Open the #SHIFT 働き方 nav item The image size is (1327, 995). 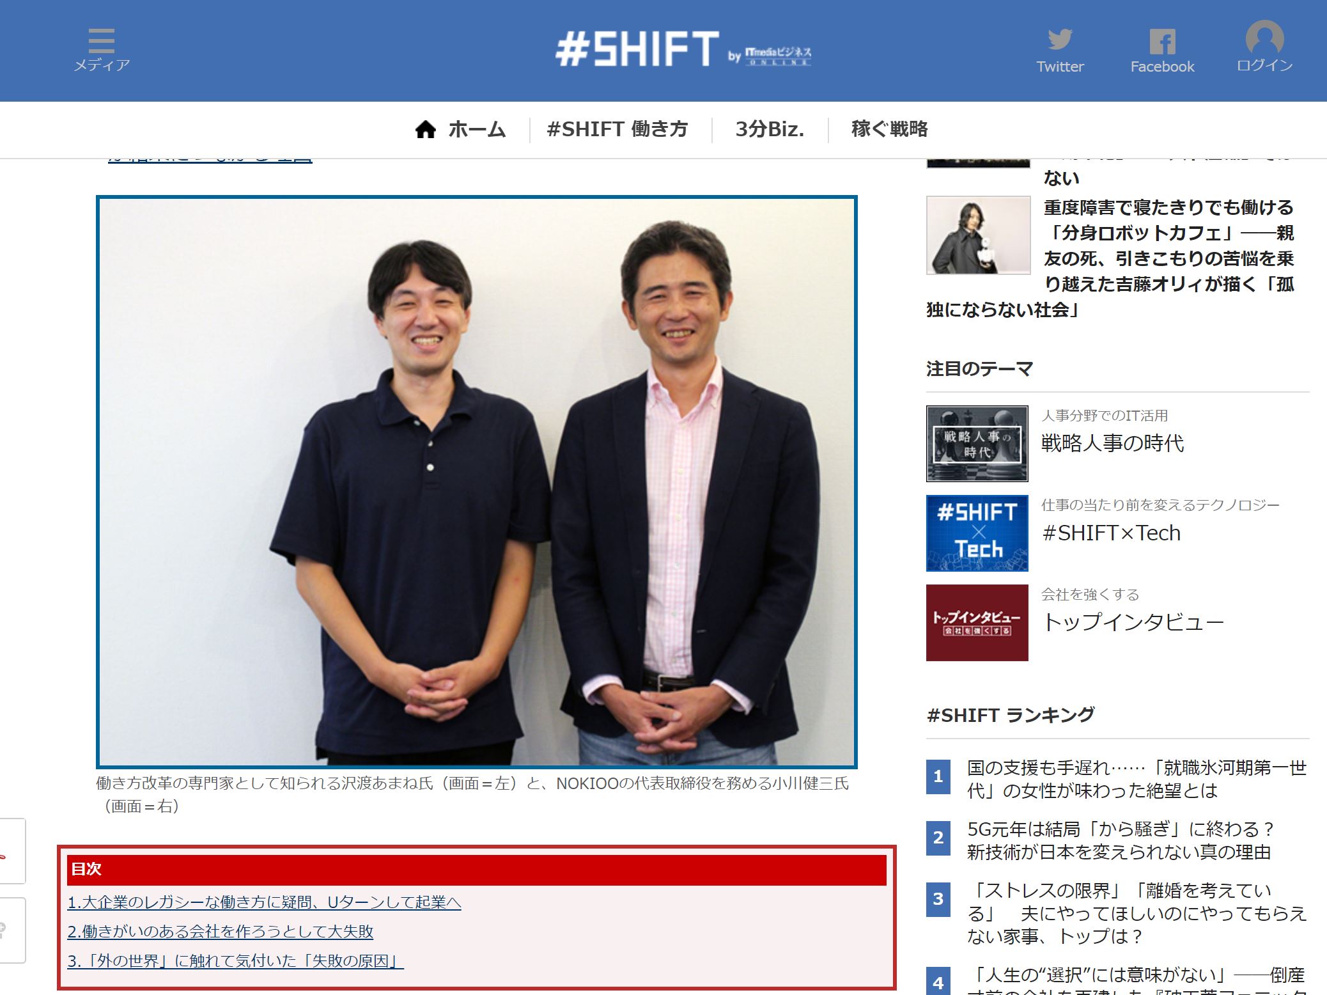pyautogui.click(x=617, y=129)
